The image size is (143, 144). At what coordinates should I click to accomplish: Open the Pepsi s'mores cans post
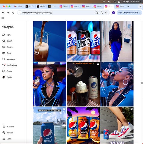pyautogui.click(x=83, y=126)
